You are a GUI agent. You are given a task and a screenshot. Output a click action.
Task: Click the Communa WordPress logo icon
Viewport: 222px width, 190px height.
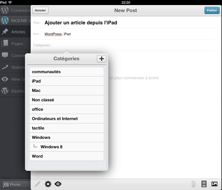(x=5, y=10)
